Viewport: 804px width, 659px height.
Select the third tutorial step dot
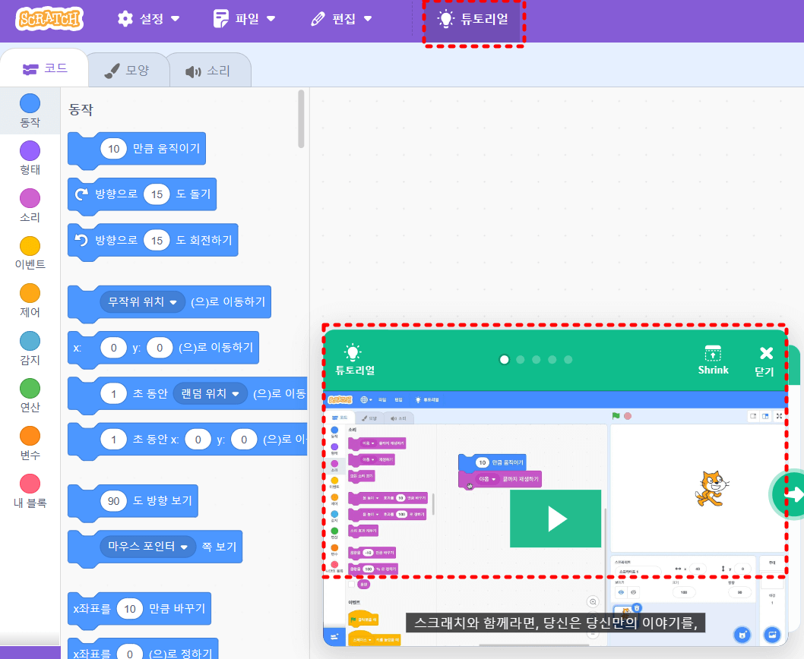(536, 360)
